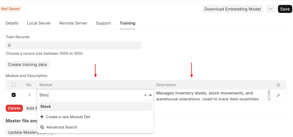The height and width of the screenshot is (137, 293).
Task: Tick the select-all header checkbox
Action: [14, 85]
